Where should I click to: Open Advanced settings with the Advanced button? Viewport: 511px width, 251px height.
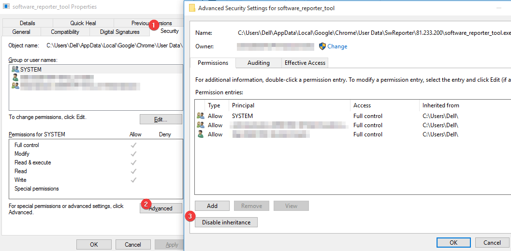(x=161, y=208)
